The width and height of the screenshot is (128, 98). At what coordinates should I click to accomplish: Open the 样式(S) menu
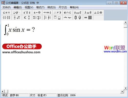[x=51, y=7]
